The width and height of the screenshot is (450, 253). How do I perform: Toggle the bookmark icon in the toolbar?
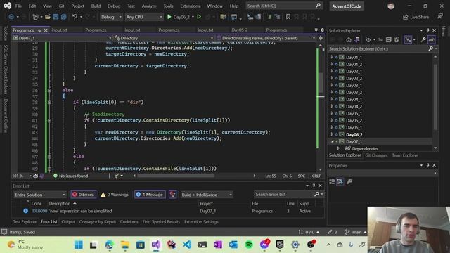point(288,17)
